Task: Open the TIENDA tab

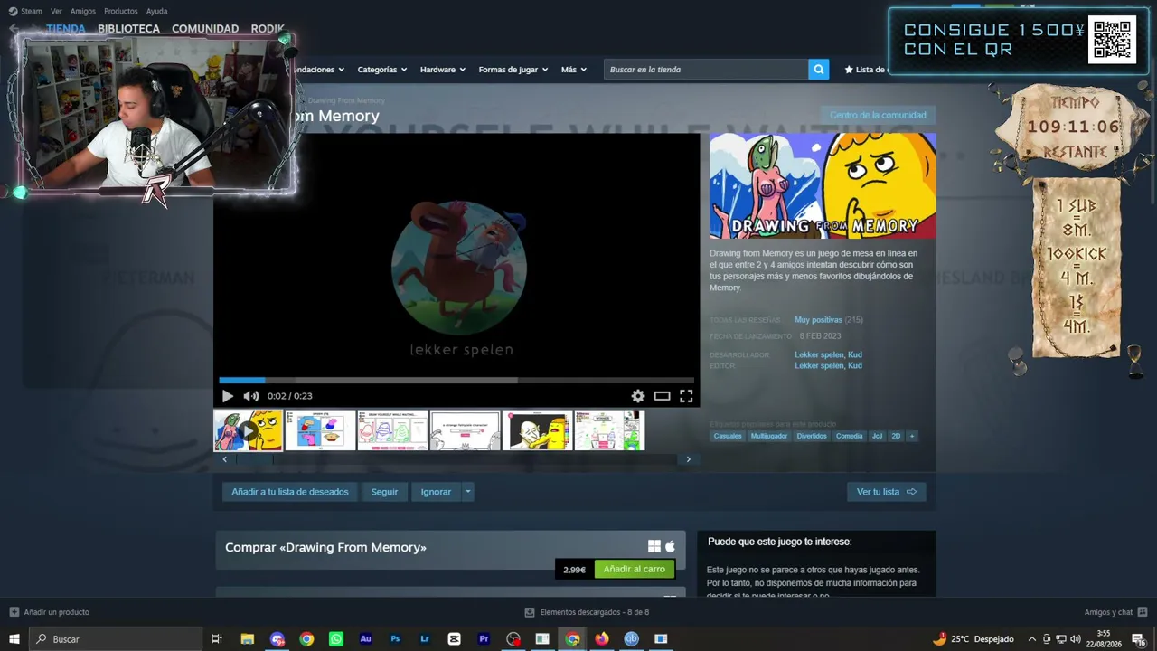Action: tap(66, 29)
